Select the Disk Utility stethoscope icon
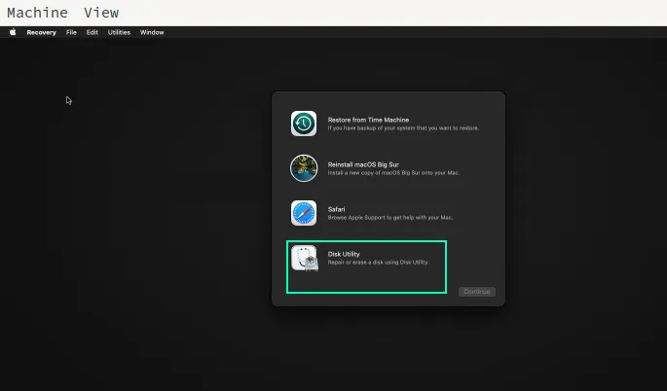667x391 pixels. click(x=305, y=258)
